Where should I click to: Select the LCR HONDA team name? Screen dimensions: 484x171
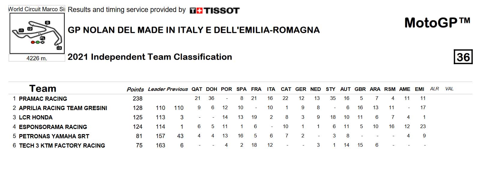(36, 117)
